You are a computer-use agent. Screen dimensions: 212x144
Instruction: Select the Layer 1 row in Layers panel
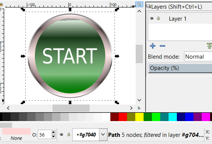tap(180, 18)
